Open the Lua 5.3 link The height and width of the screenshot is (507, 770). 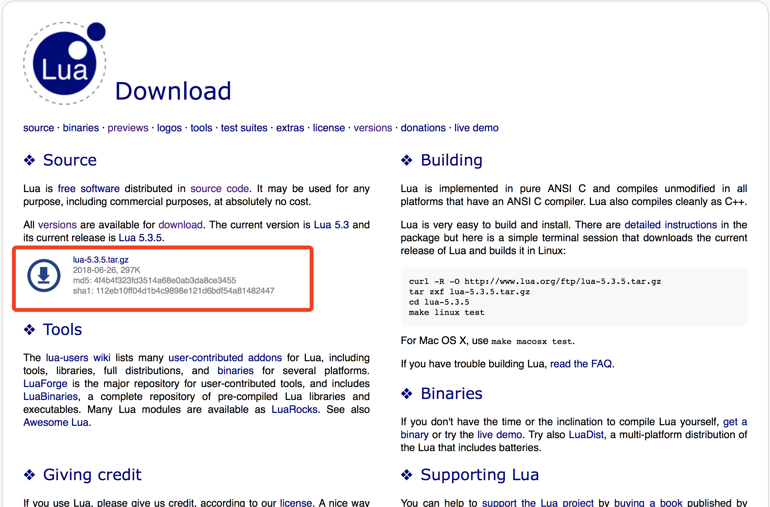[x=331, y=224]
